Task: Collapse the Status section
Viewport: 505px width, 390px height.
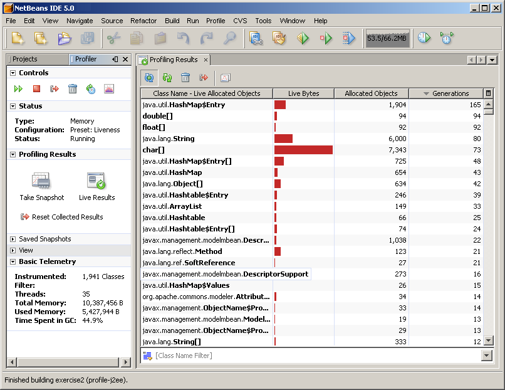Action: [13, 107]
